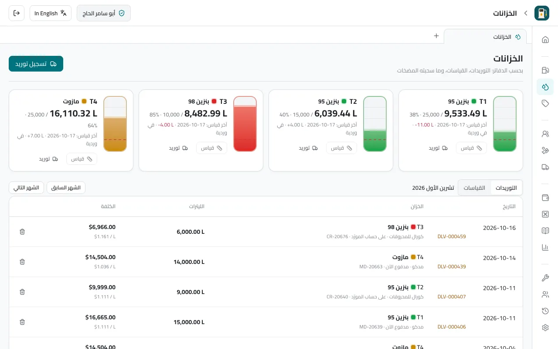
Task: Switch to the التوريدات tab
Action: point(506,188)
